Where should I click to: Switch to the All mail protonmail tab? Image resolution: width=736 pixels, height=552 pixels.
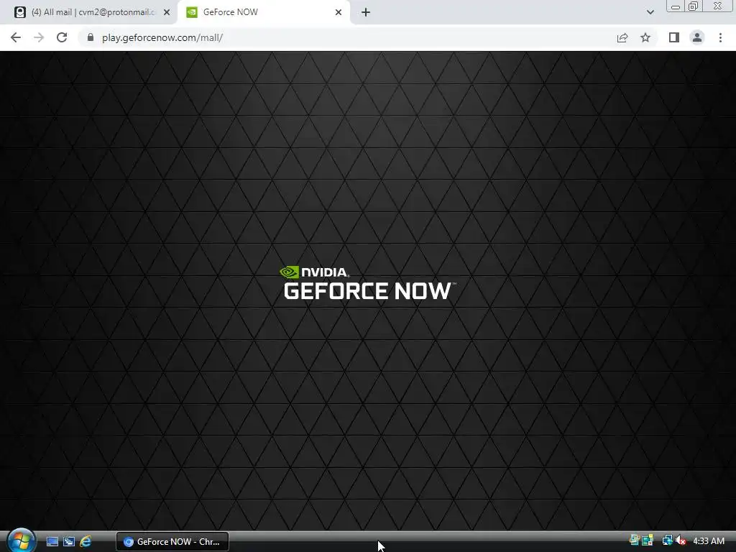tap(93, 12)
